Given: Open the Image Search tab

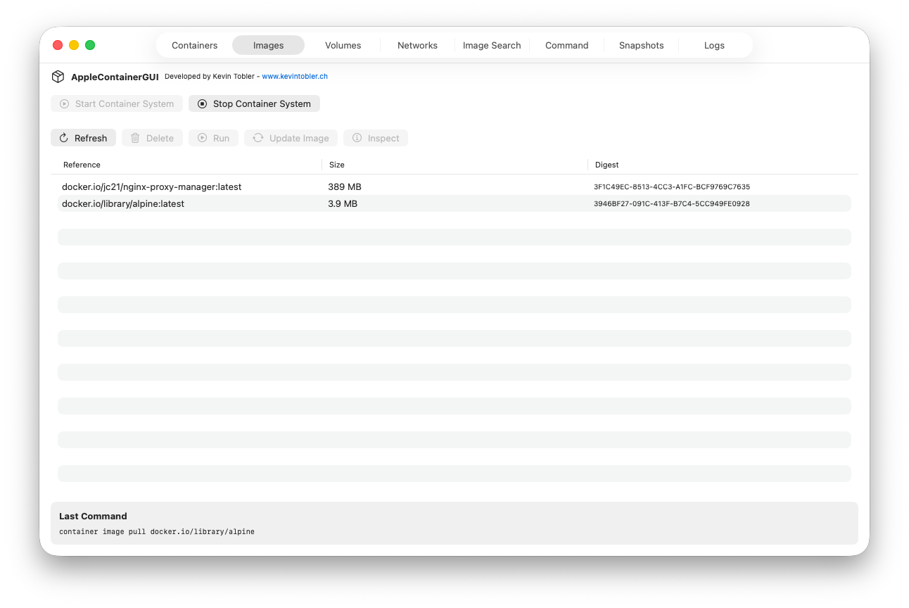Looking at the screenshot, I should (492, 45).
